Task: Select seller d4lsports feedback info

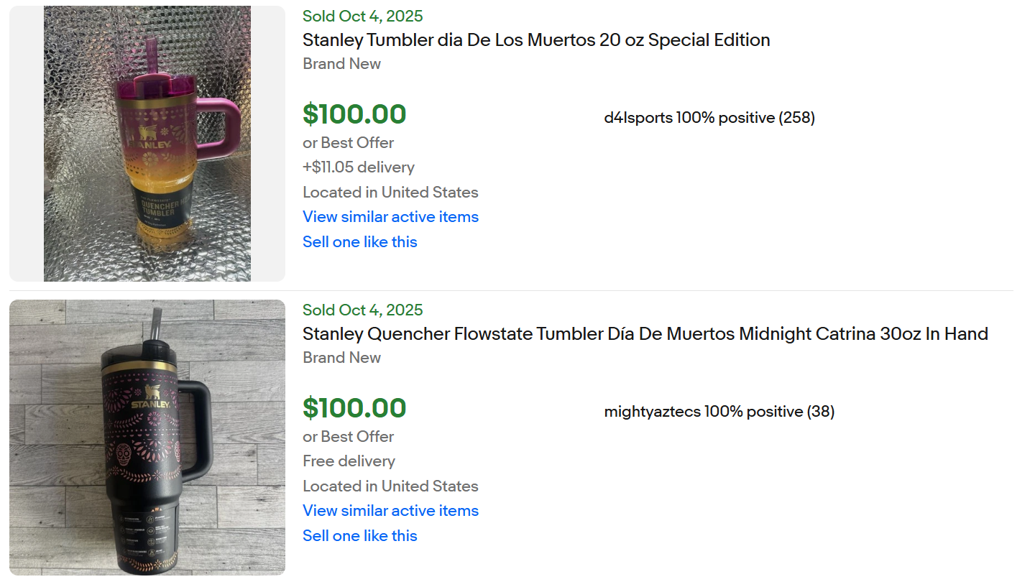Action: [x=709, y=118]
